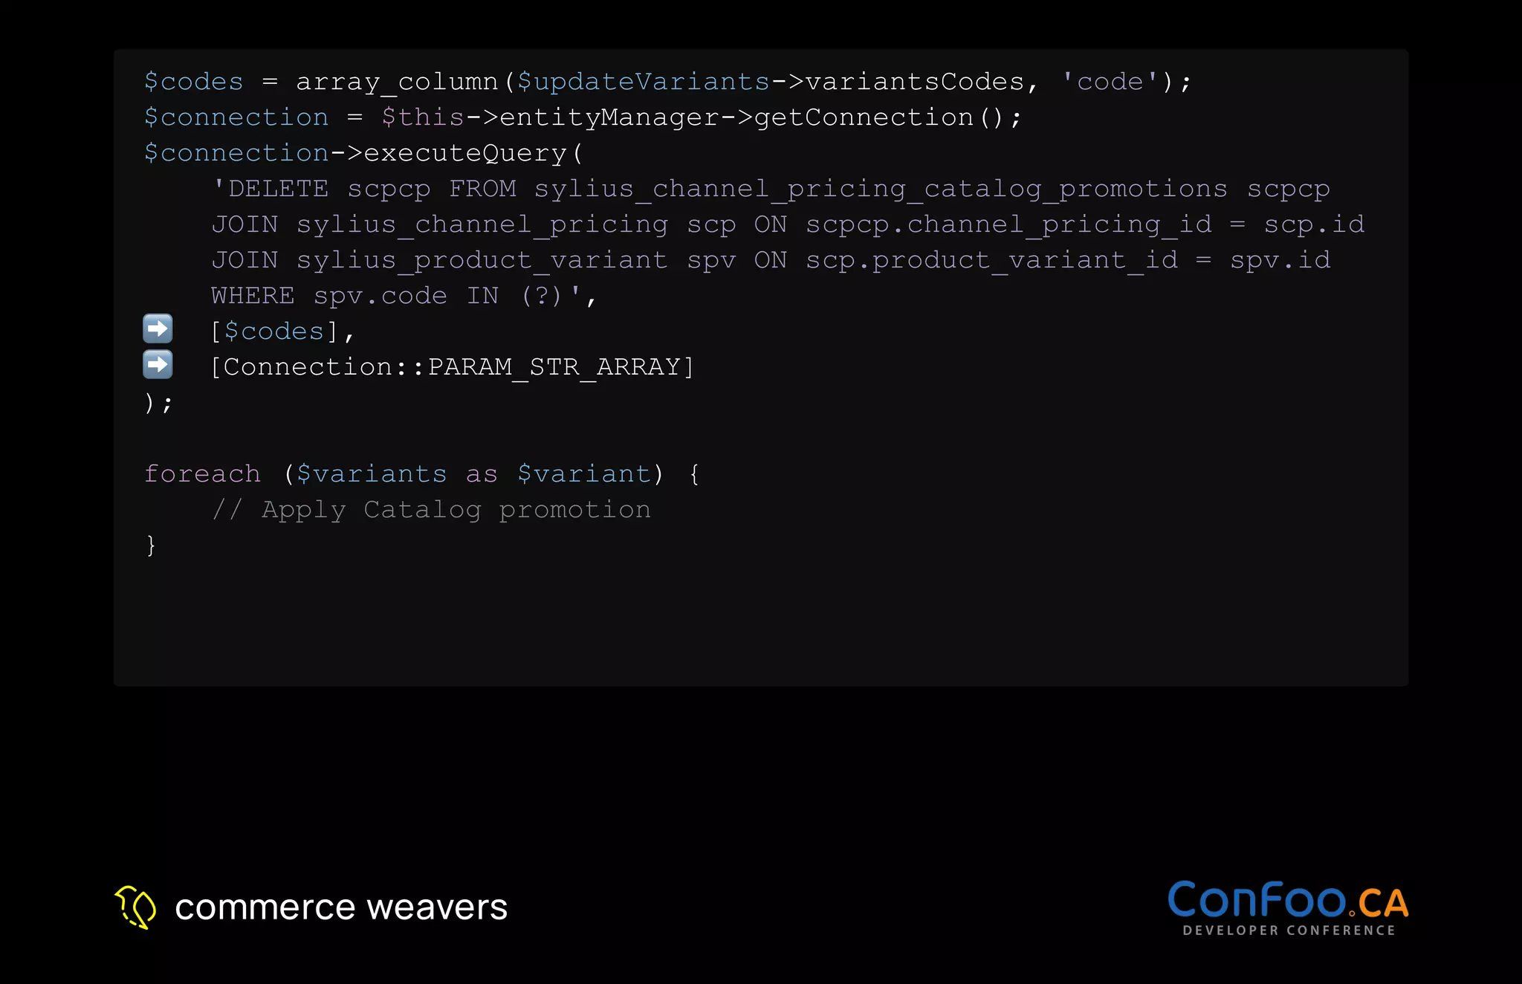Click the 'scpcp.channel_pricing_id = scp.id' condition
The height and width of the screenshot is (984, 1522).
tap(1086, 225)
